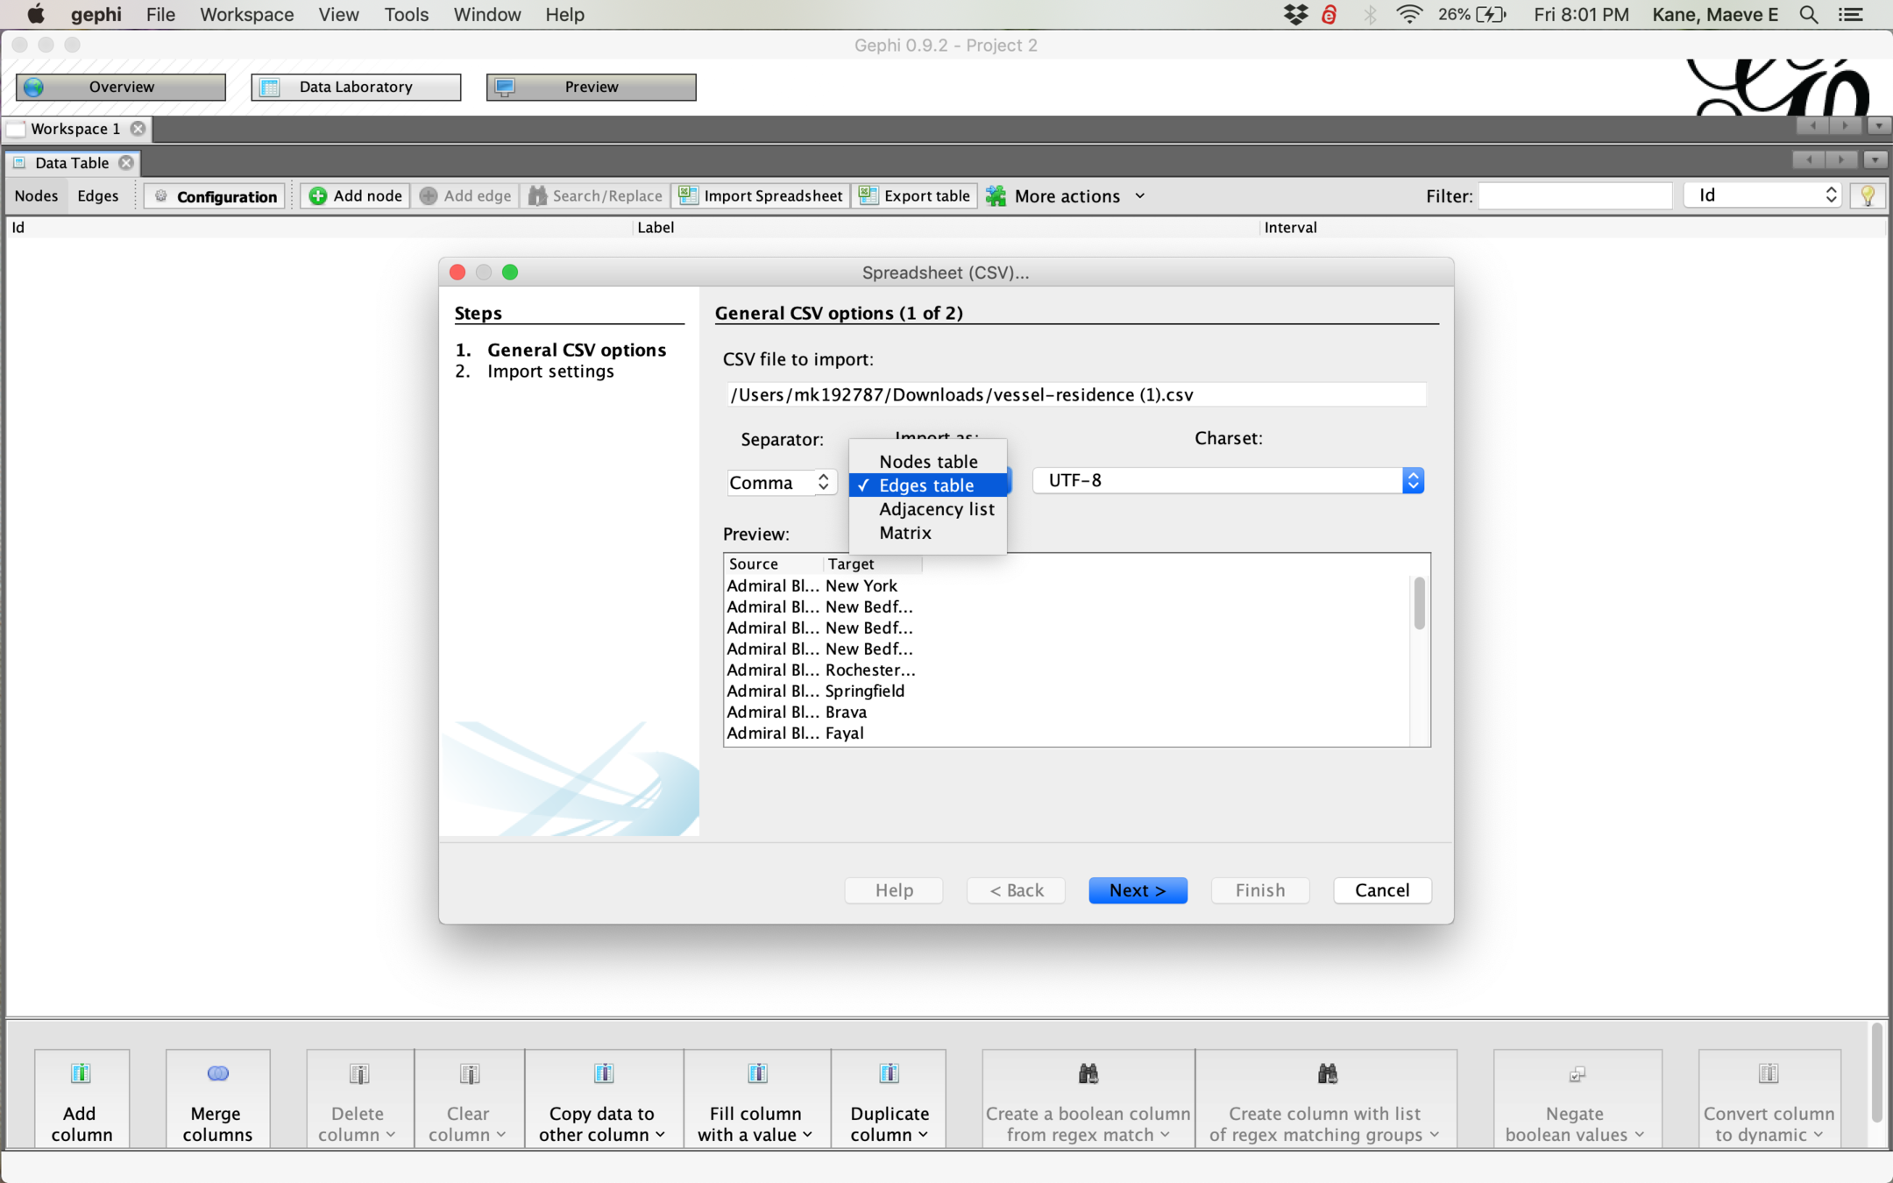Click the Duplicate column icon
This screenshot has width=1893, height=1183.
pos(889,1073)
